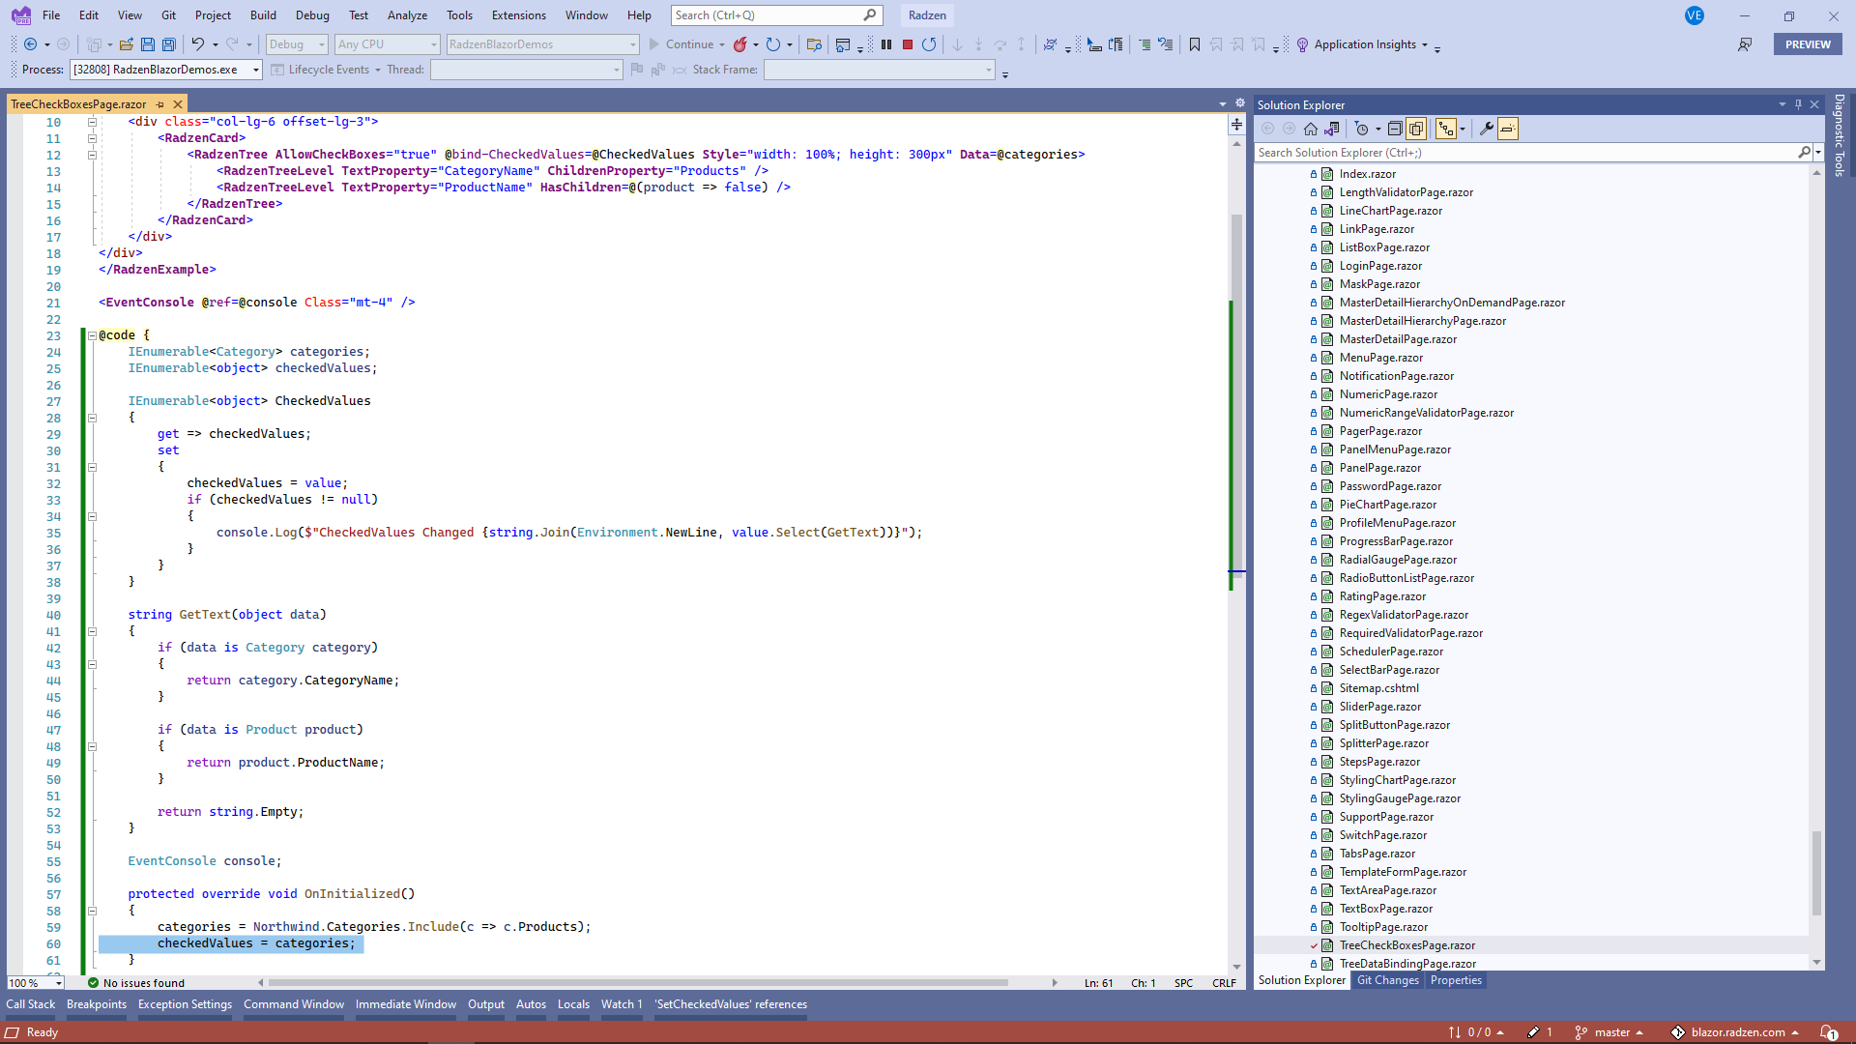Screen dimensions: 1856x1044
Task: Save all open files
Action: tap(169, 44)
